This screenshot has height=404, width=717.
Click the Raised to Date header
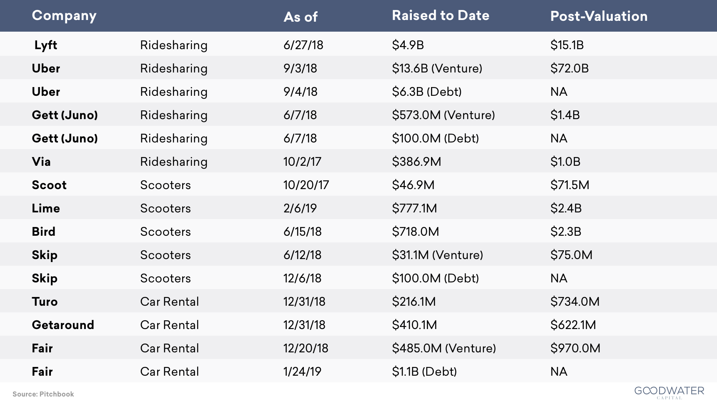(441, 15)
